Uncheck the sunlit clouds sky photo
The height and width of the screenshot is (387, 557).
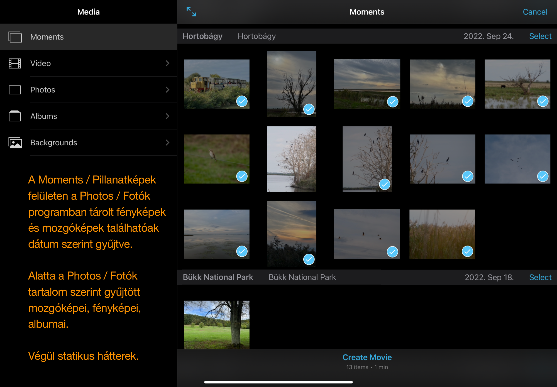(468, 101)
